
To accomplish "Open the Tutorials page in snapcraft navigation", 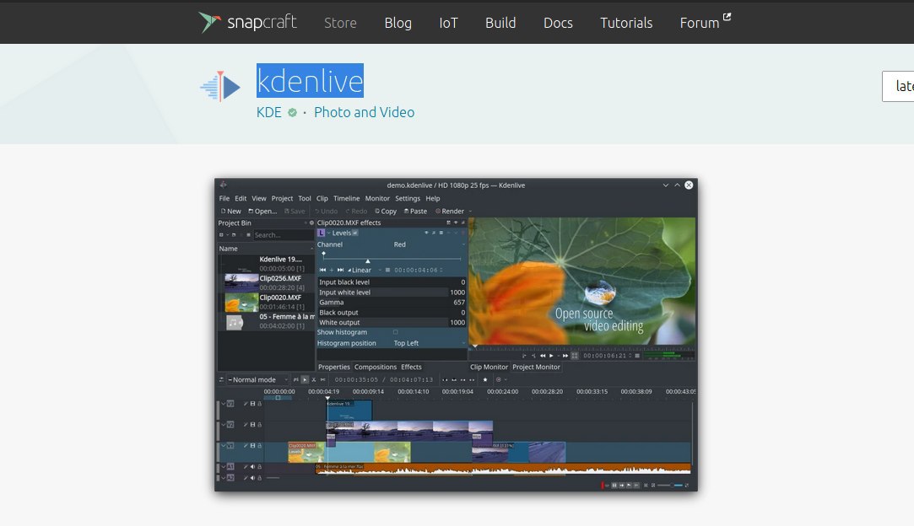I will point(626,23).
